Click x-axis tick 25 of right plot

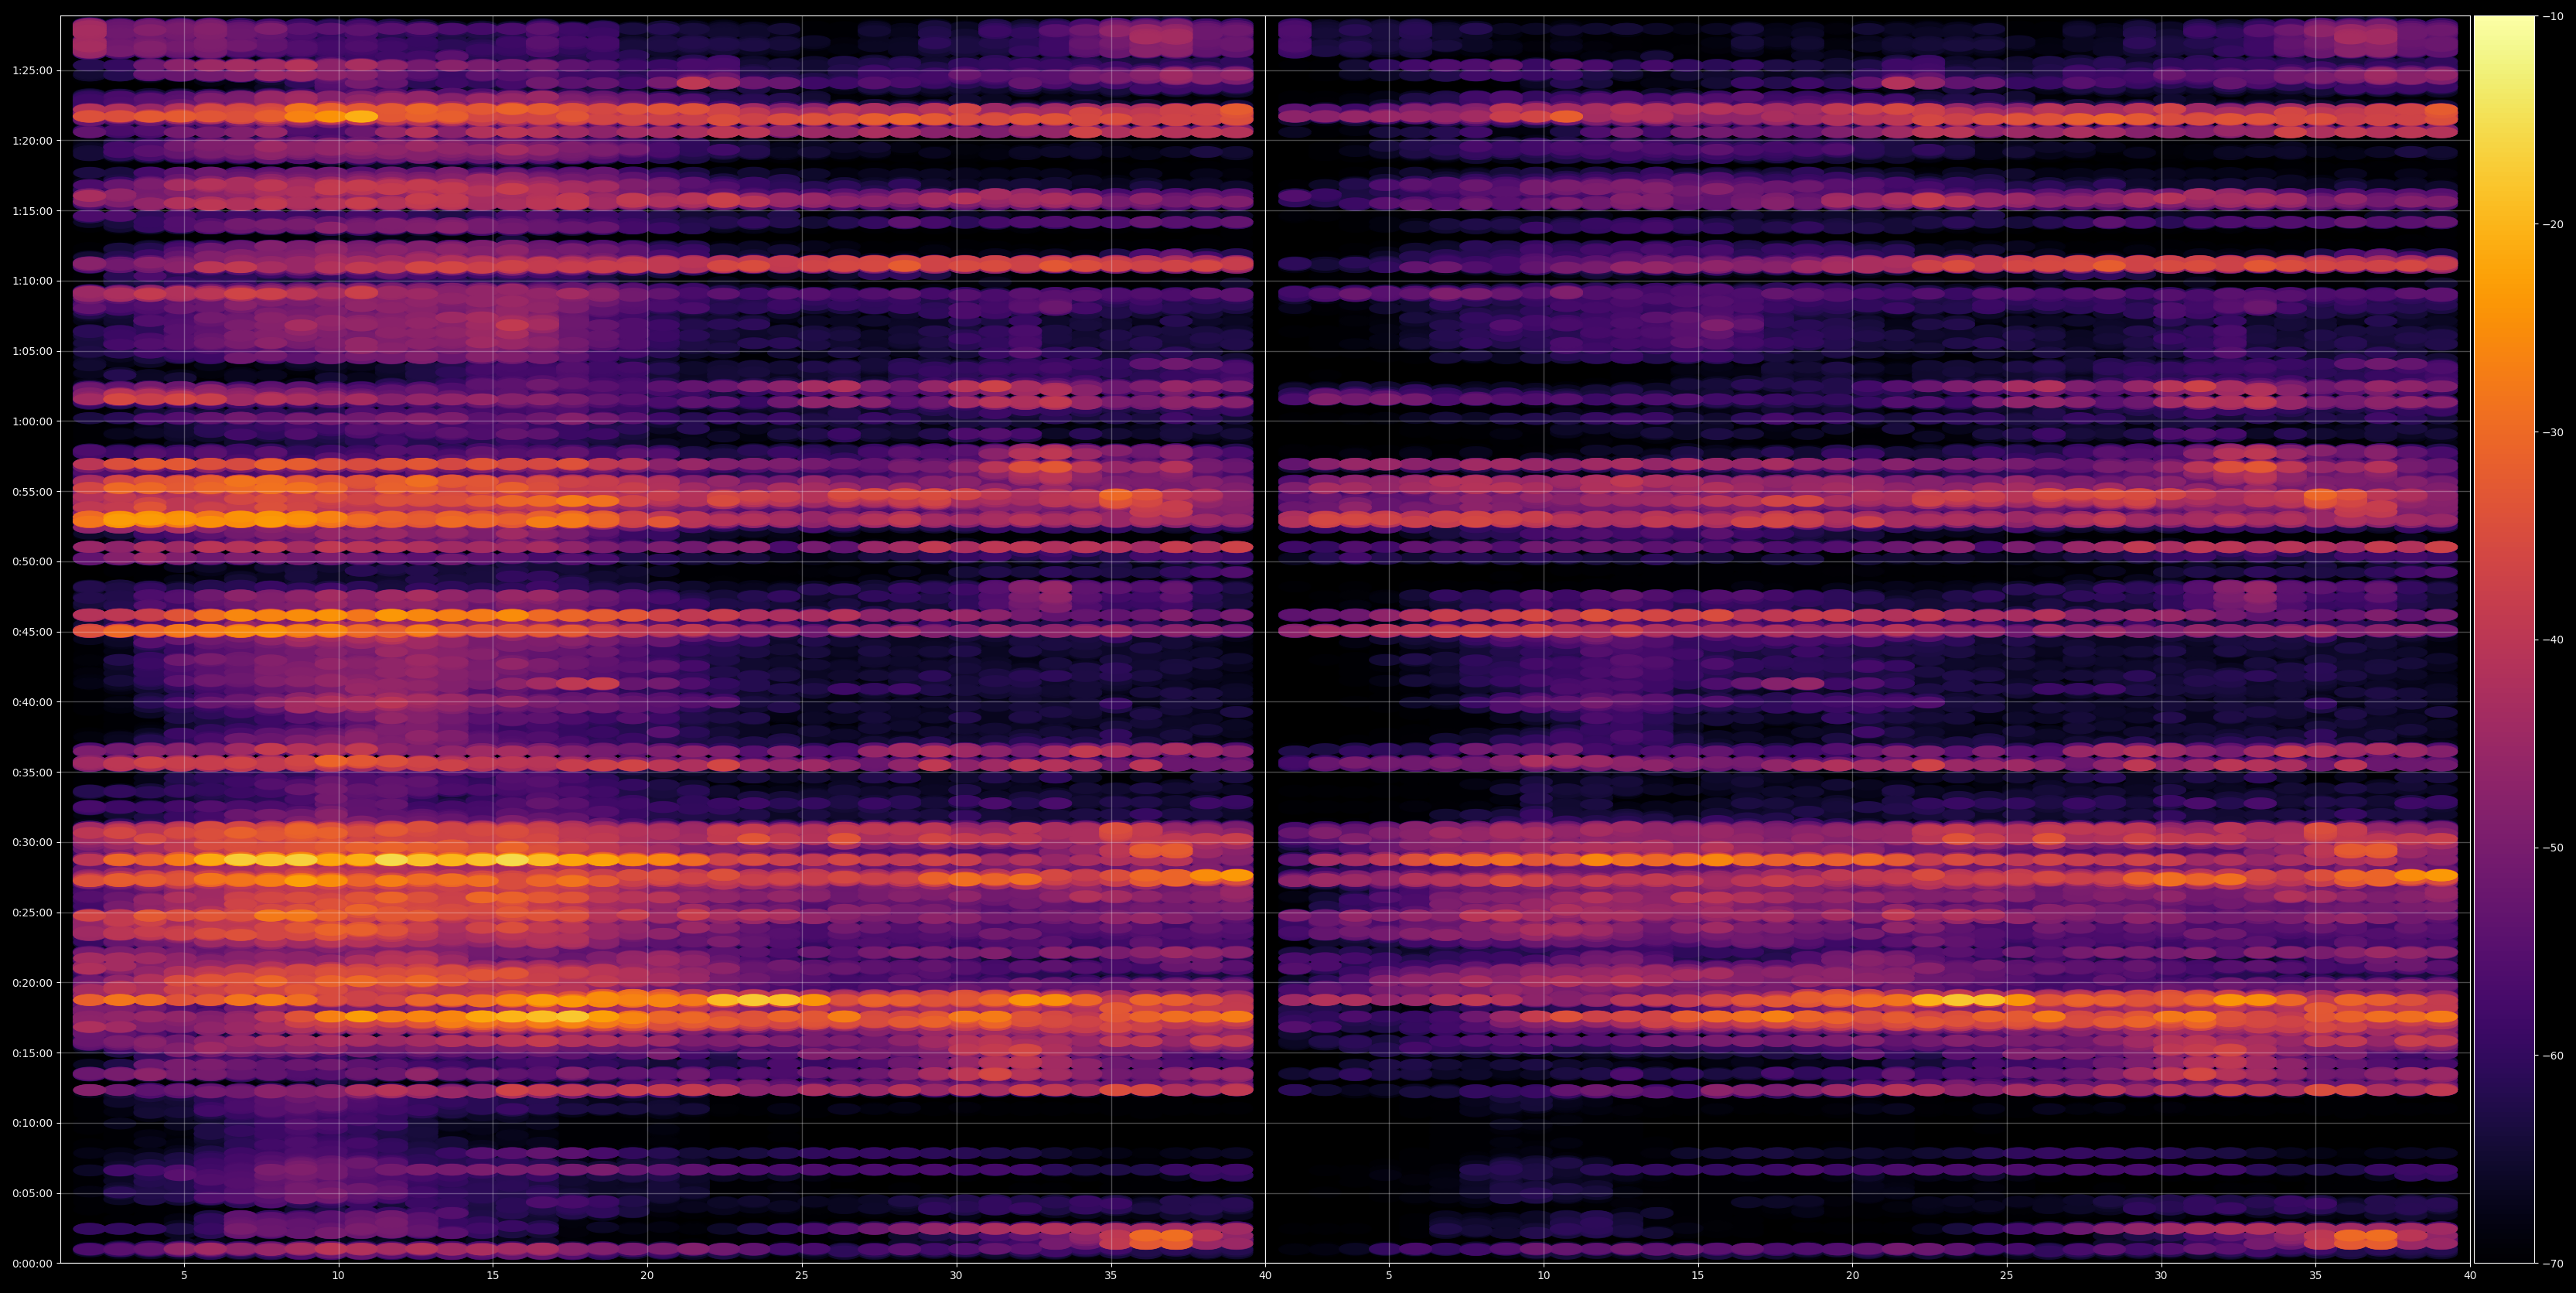2007,1276
